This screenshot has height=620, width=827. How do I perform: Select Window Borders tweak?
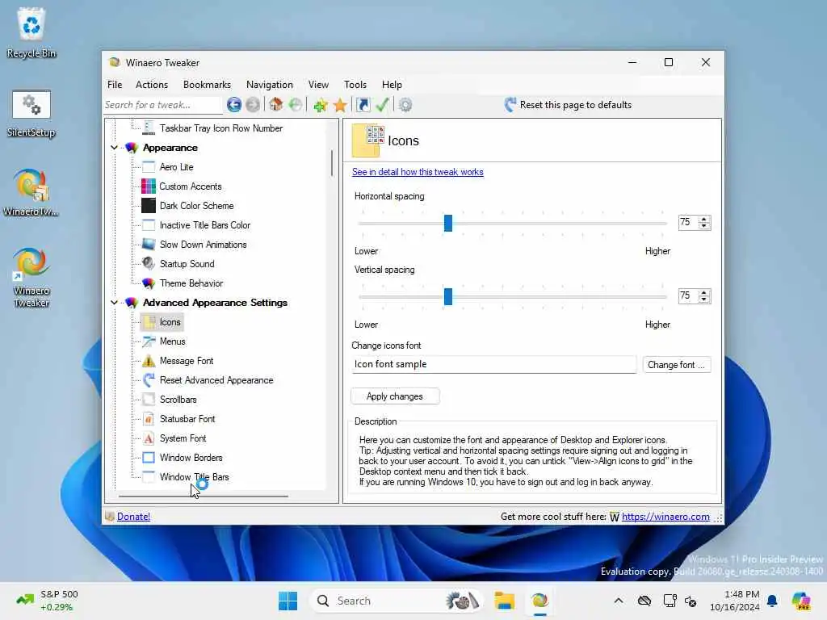[191, 458]
